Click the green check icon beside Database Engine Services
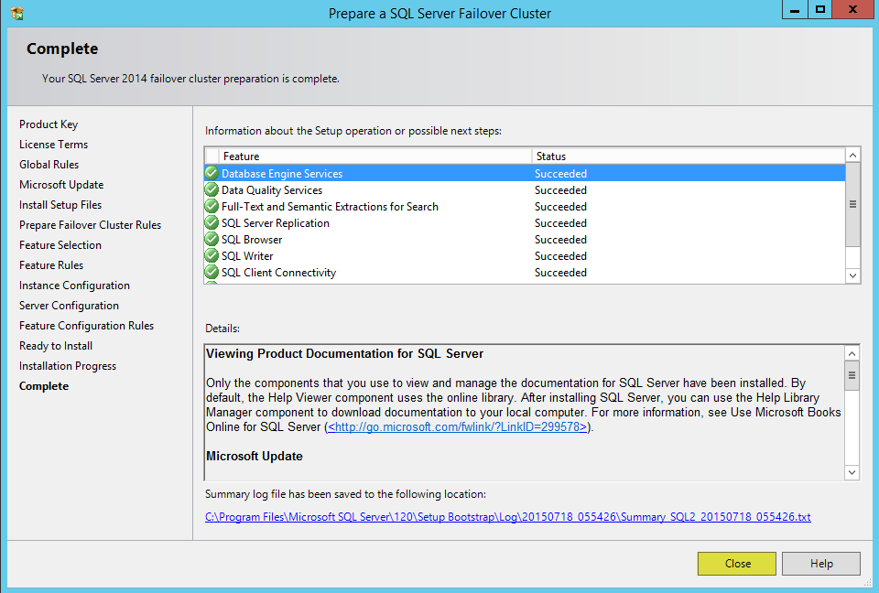Screen dimensions: 879x593 coord(212,173)
